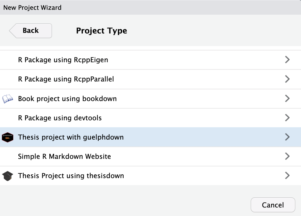Choose 'R Package using RcppParallel'
The height and width of the screenshot is (216, 301).
click(x=150, y=79)
